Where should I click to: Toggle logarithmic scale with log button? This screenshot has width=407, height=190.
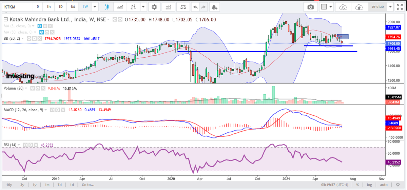[x=370, y=185]
